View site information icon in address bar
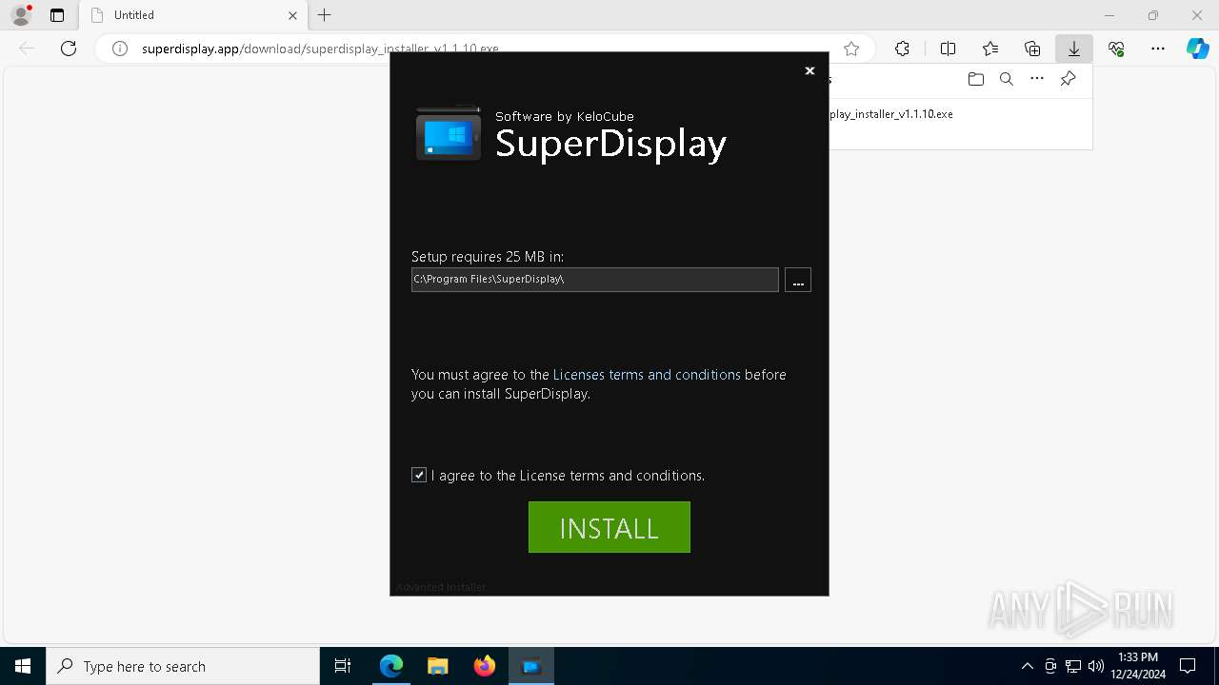This screenshot has width=1219, height=685. pos(120,49)
